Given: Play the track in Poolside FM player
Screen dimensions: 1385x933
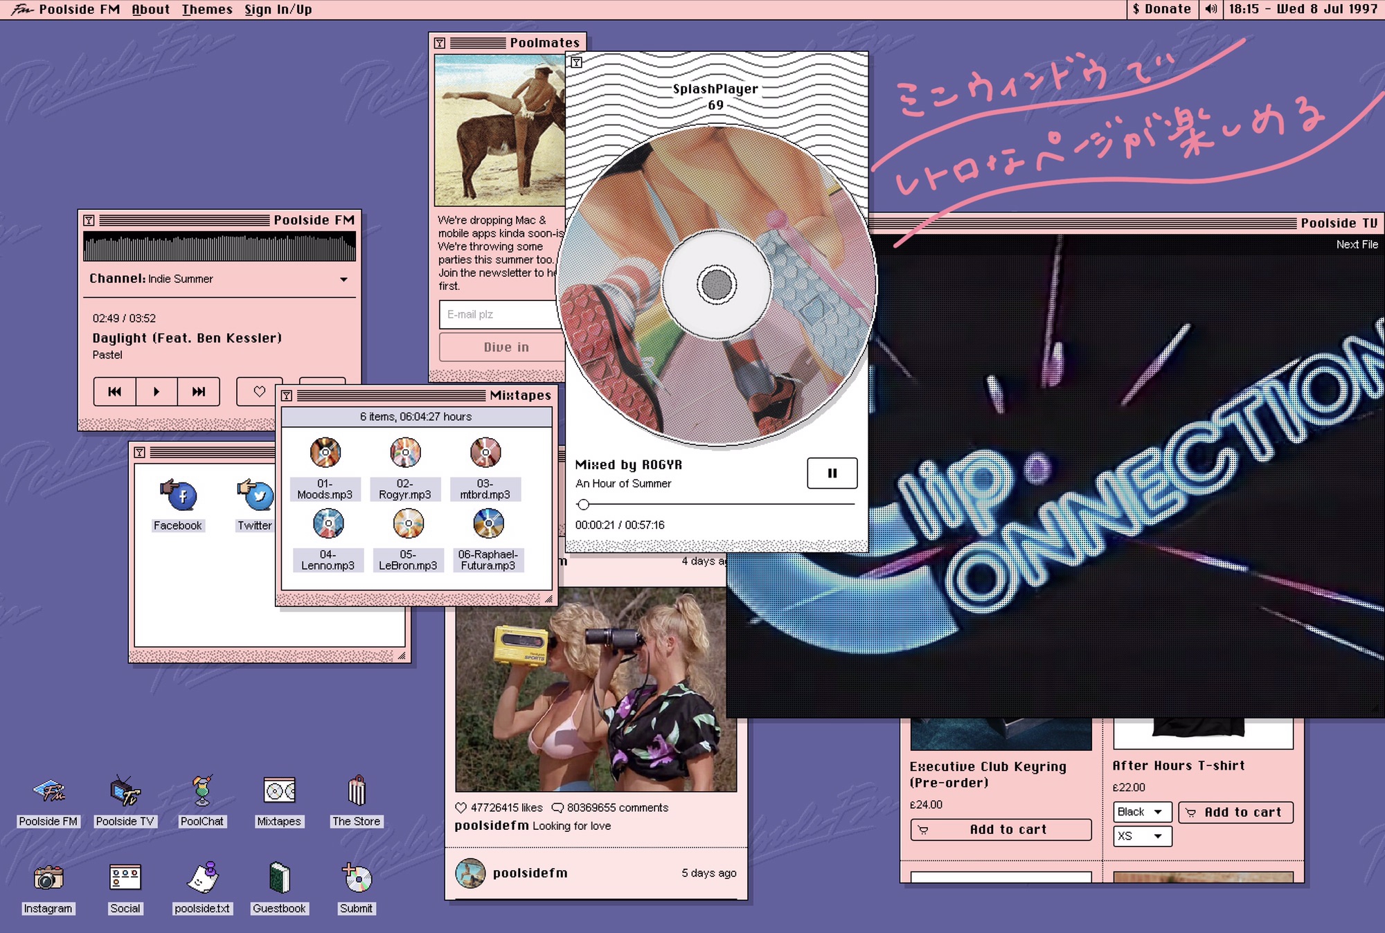Looking at the screenshot, I should tap(157, 392).
